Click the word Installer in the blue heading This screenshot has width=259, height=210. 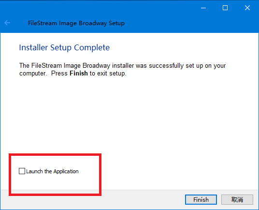point(33,47)
